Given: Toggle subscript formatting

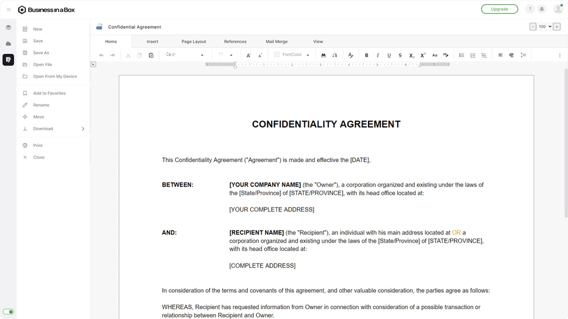Looking at the screenshot, I should [412, 56].
